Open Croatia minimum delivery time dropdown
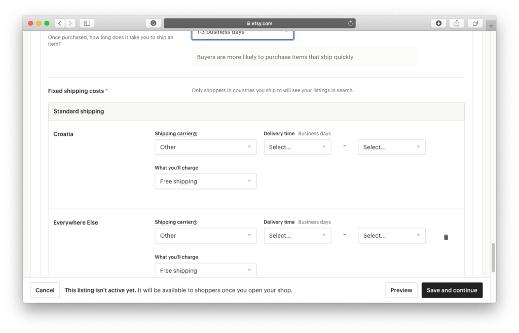The height and width of the screenshot is (333, 519). coord(297,147)
